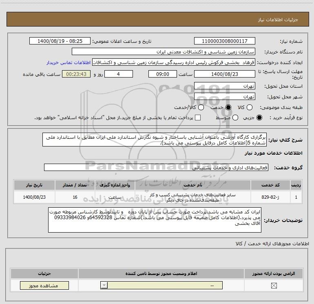Image resolution: width=314 pixels, height=304 pixels.
Task: Click the request creator field
Action: 174,62
